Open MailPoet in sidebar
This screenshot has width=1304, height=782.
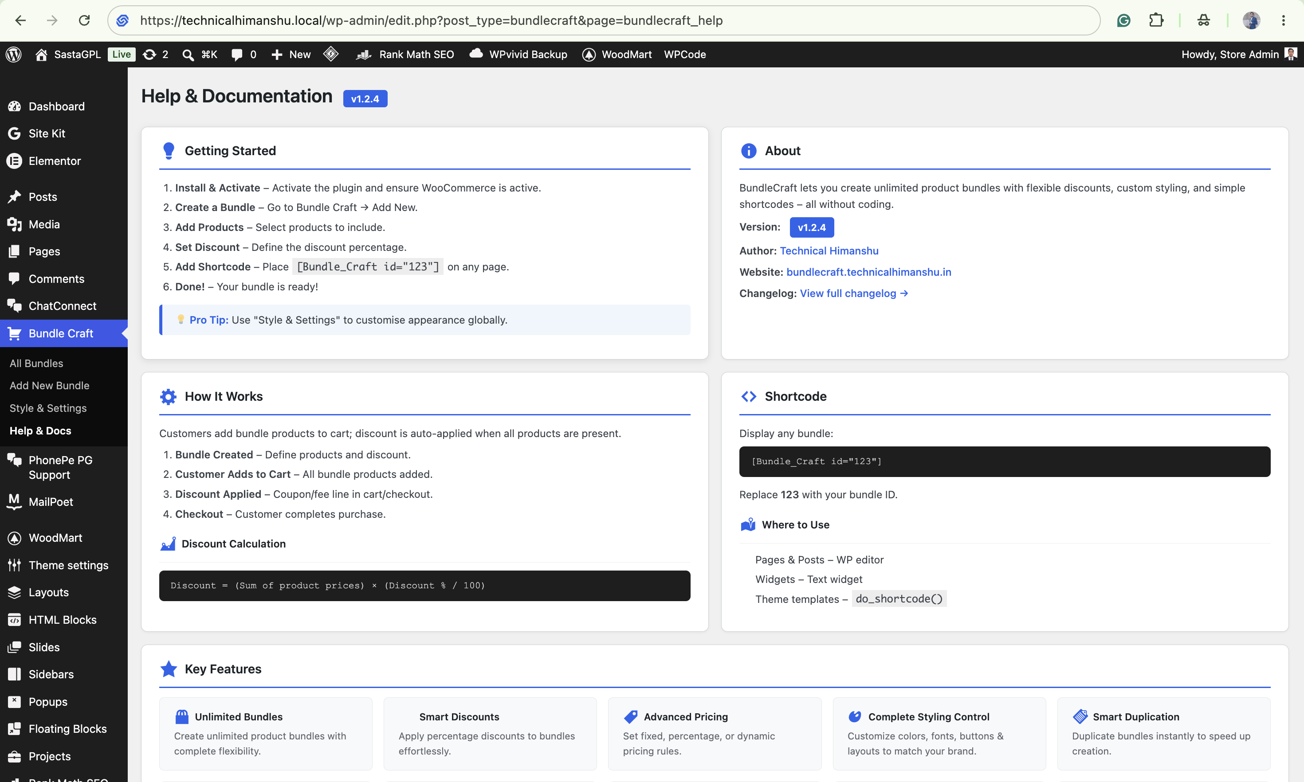point(64,502)
